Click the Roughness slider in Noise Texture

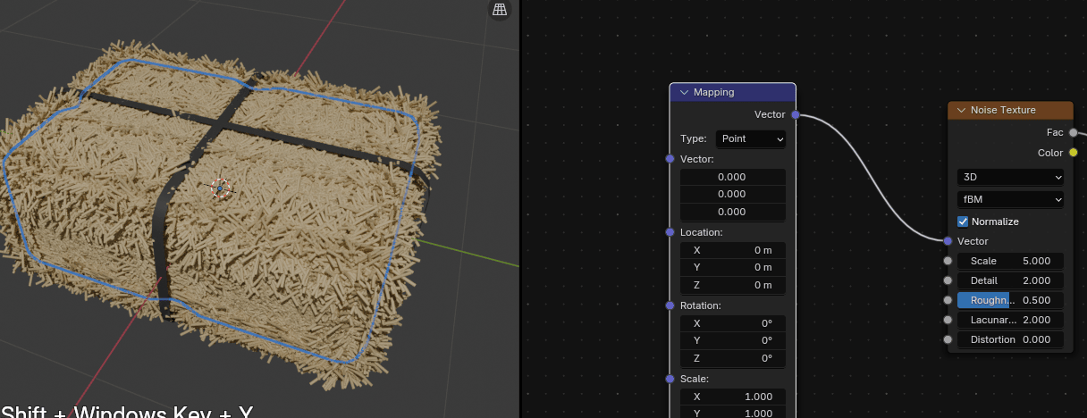[x=1010, y=300]
